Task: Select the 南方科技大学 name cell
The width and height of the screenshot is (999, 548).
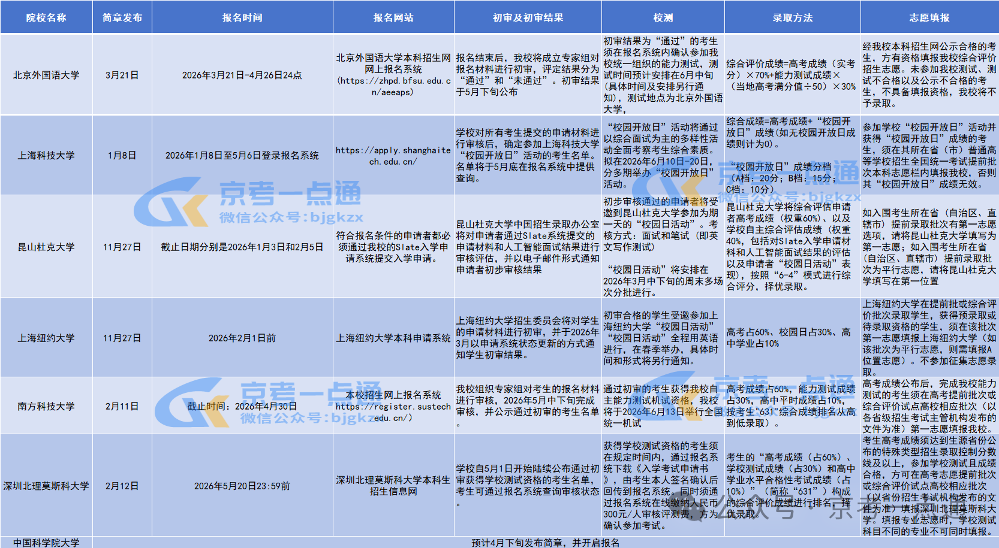Action: pos(46,406)
